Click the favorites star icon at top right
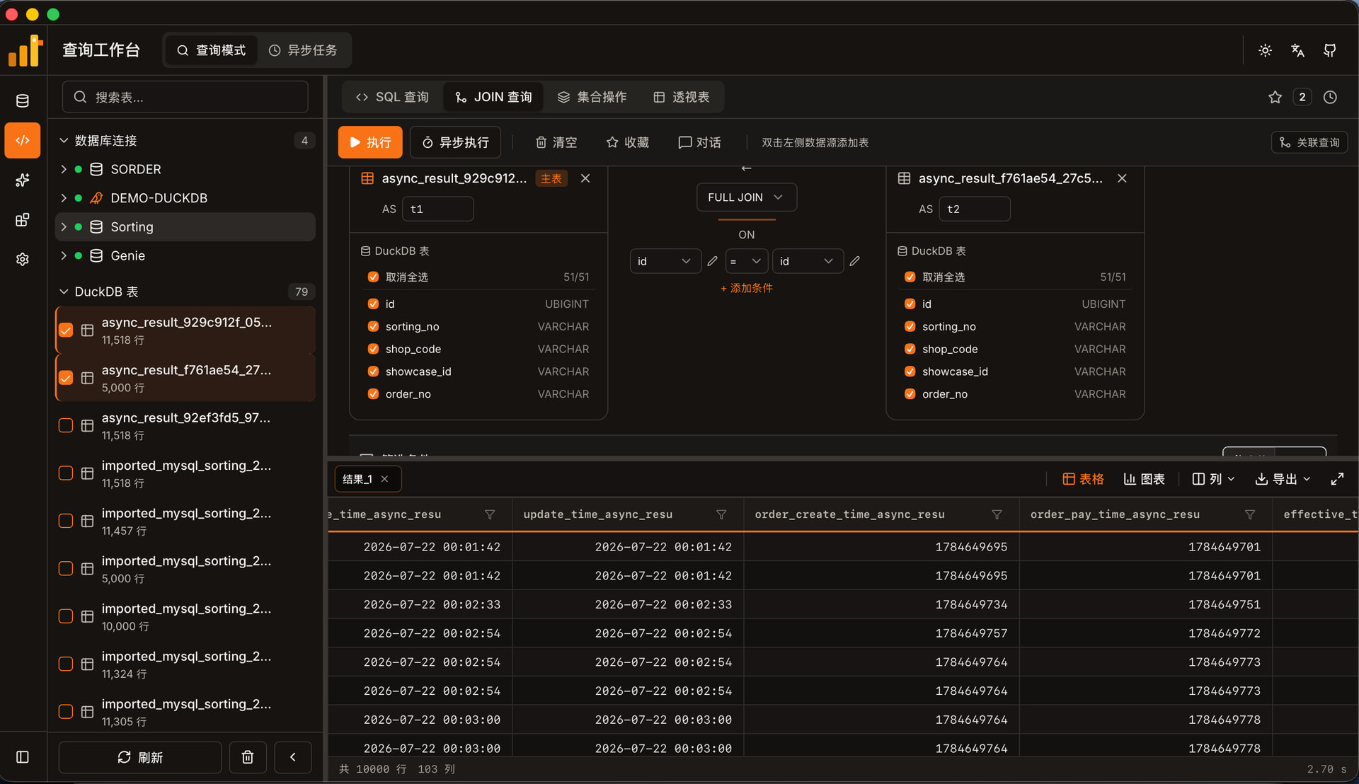The image size is (1359, 784). point(1275,97)
